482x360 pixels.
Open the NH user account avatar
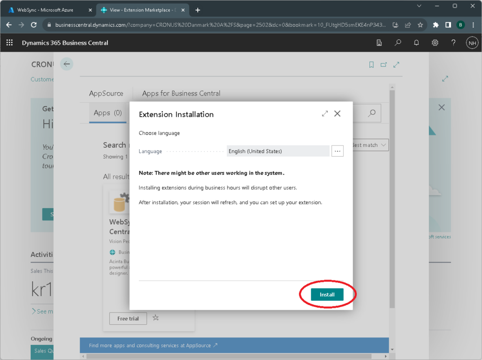point(472,43)
